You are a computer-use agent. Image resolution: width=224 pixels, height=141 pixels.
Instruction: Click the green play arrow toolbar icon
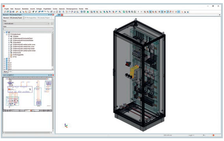pos(88,12)
